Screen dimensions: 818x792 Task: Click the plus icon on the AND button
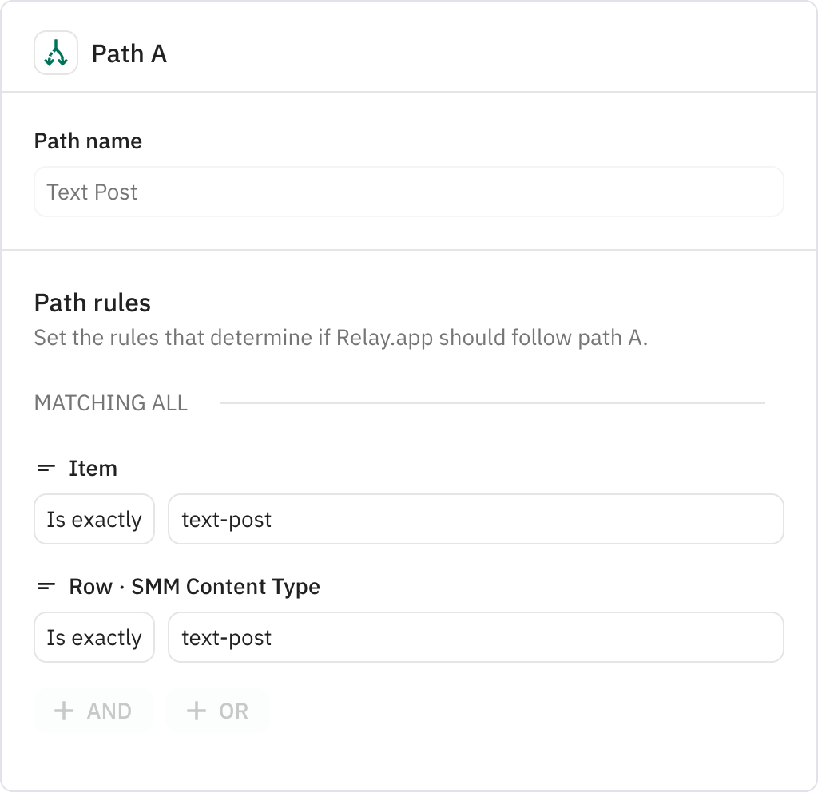click(64, 711)
